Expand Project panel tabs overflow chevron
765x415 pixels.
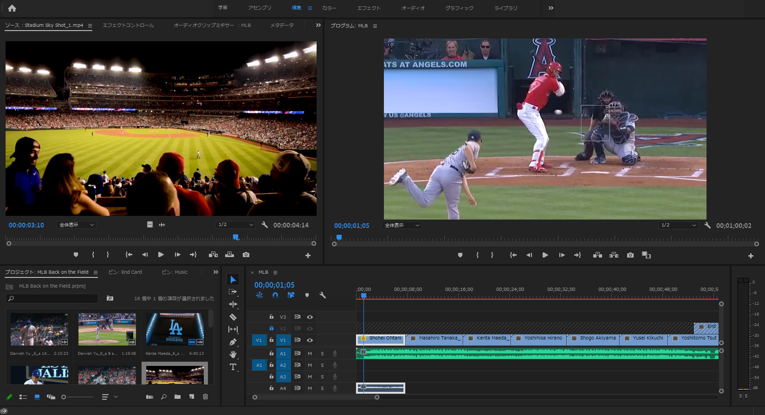coord(215,272)
